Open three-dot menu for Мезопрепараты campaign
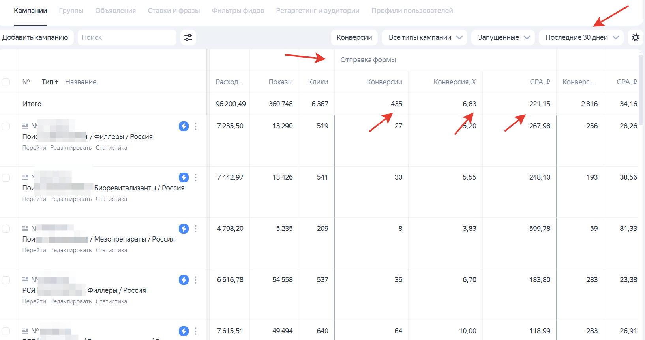645x340 pixels. coord(195,229)
